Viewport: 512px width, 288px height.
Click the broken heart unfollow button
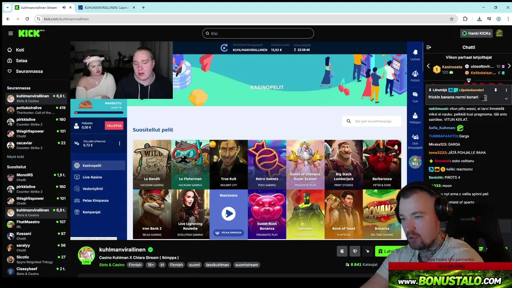[x=355, y=251]
